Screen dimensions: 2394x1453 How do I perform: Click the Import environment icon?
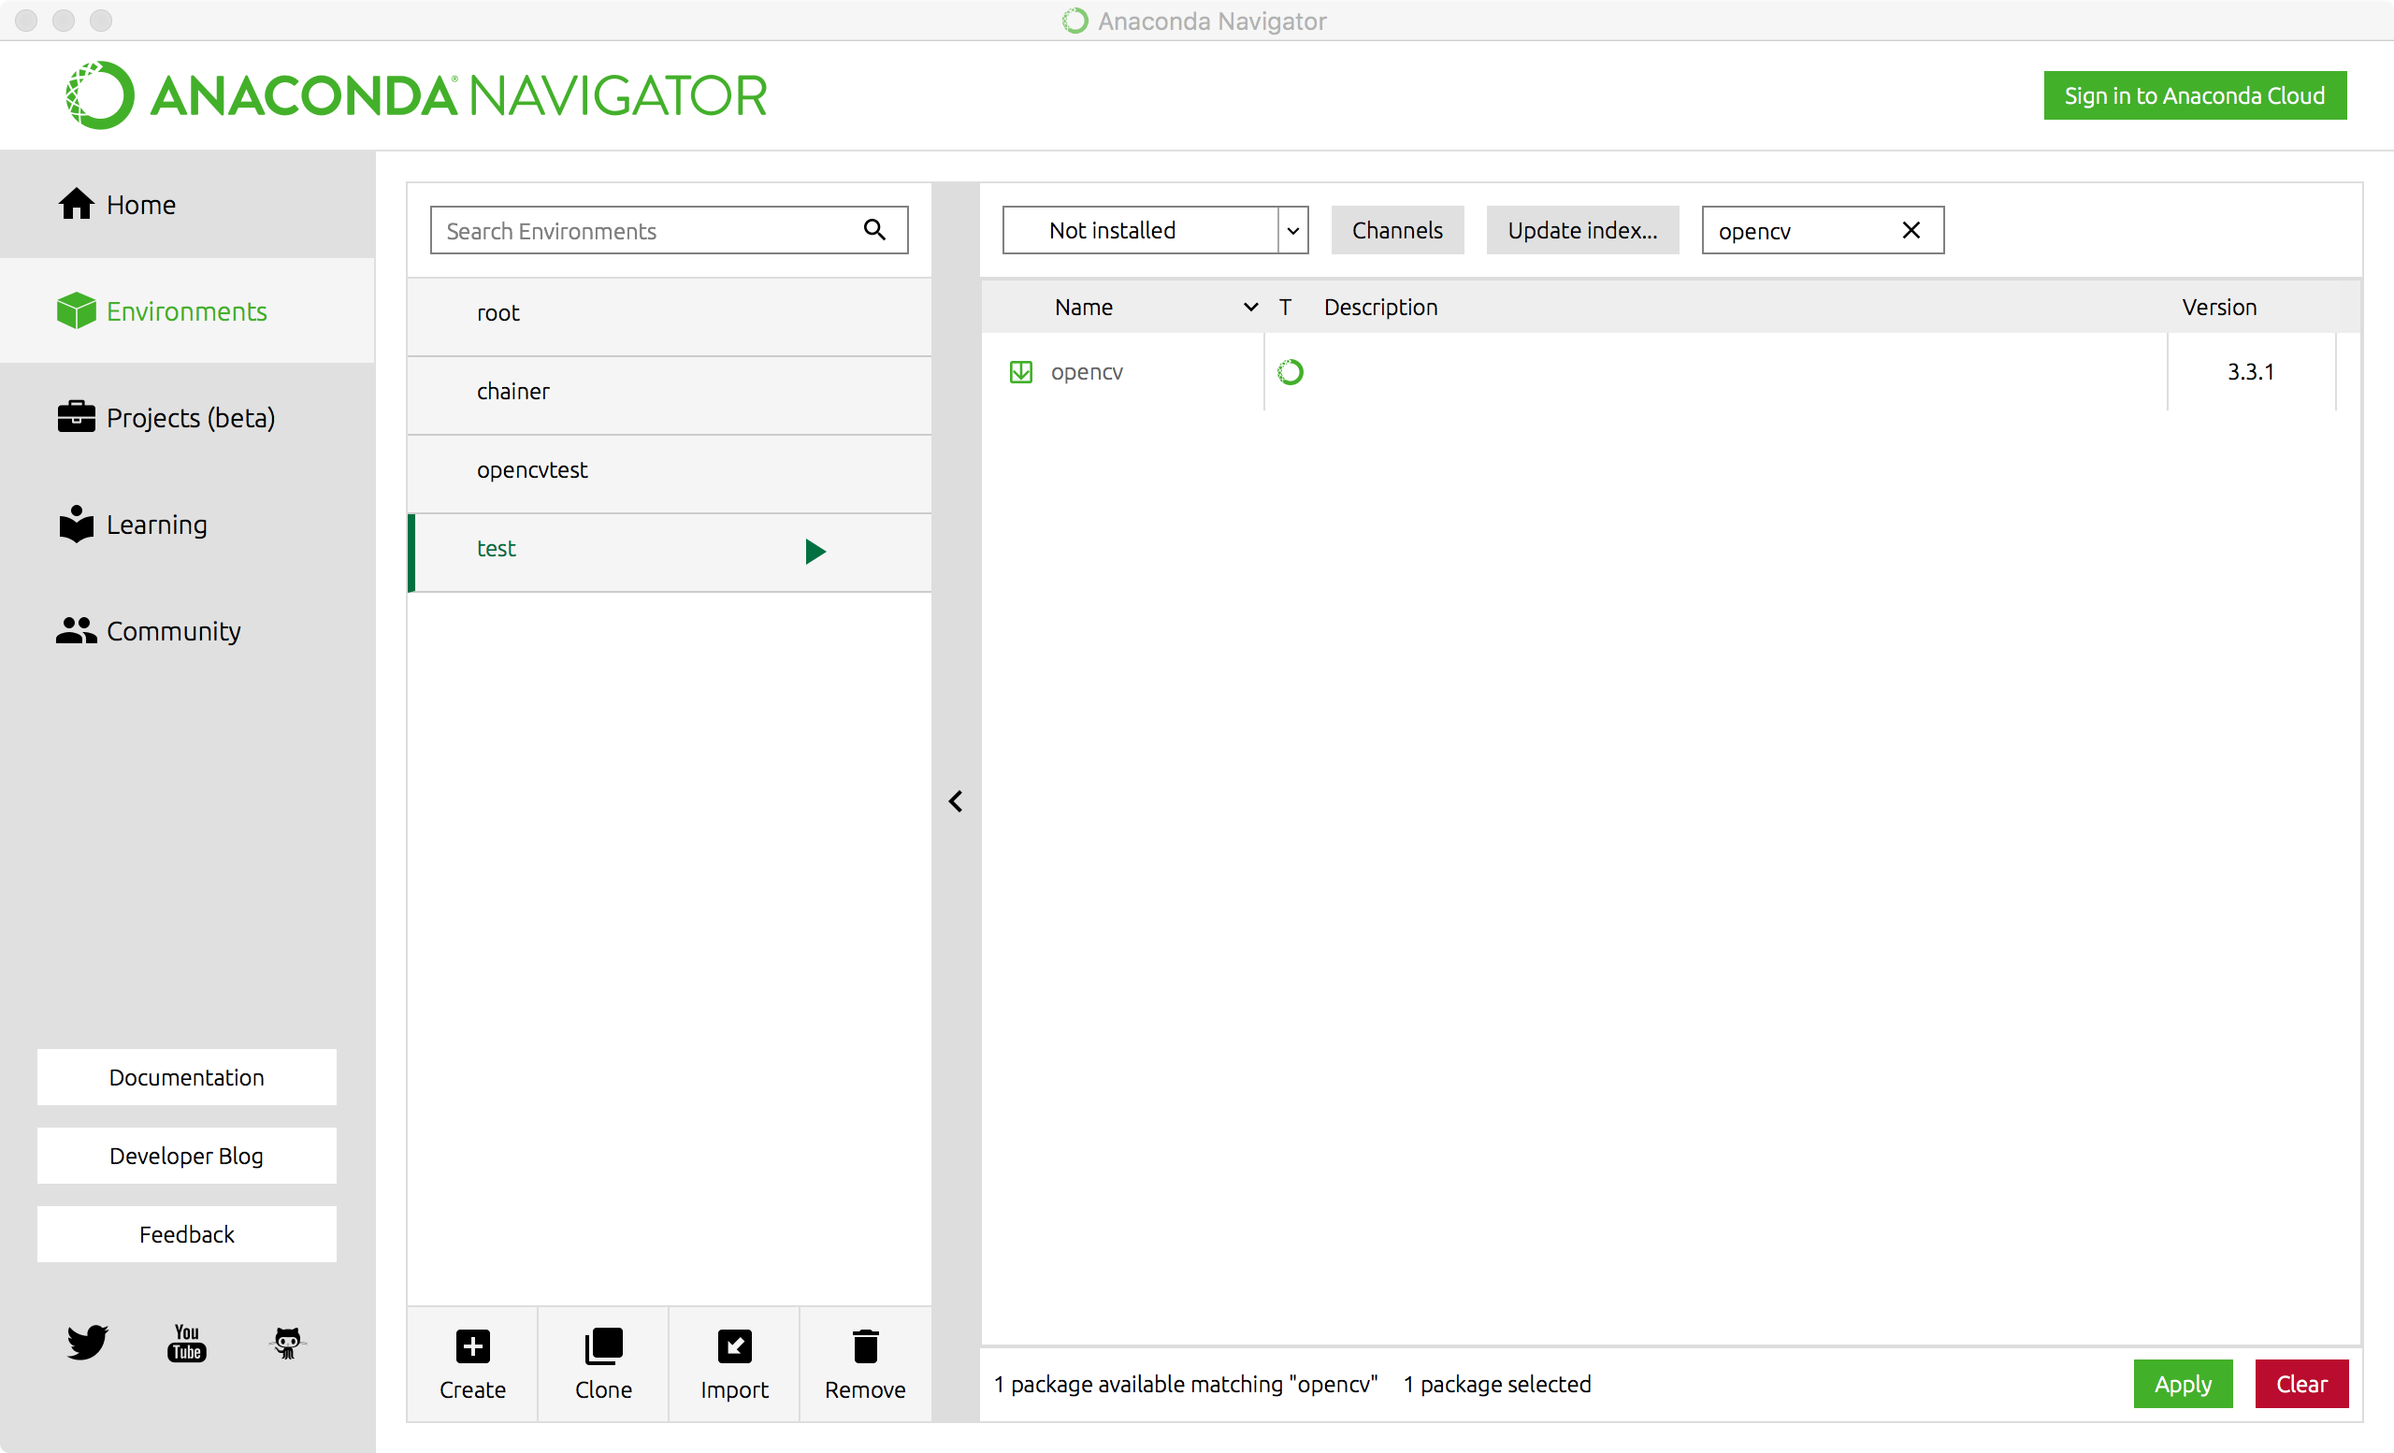[x=733, y=1347]
